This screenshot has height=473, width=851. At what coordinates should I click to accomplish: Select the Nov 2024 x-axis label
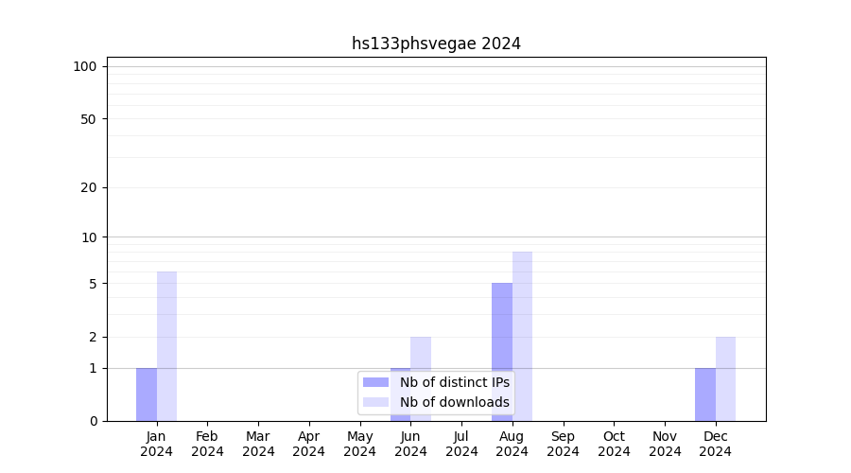point(665,444)
